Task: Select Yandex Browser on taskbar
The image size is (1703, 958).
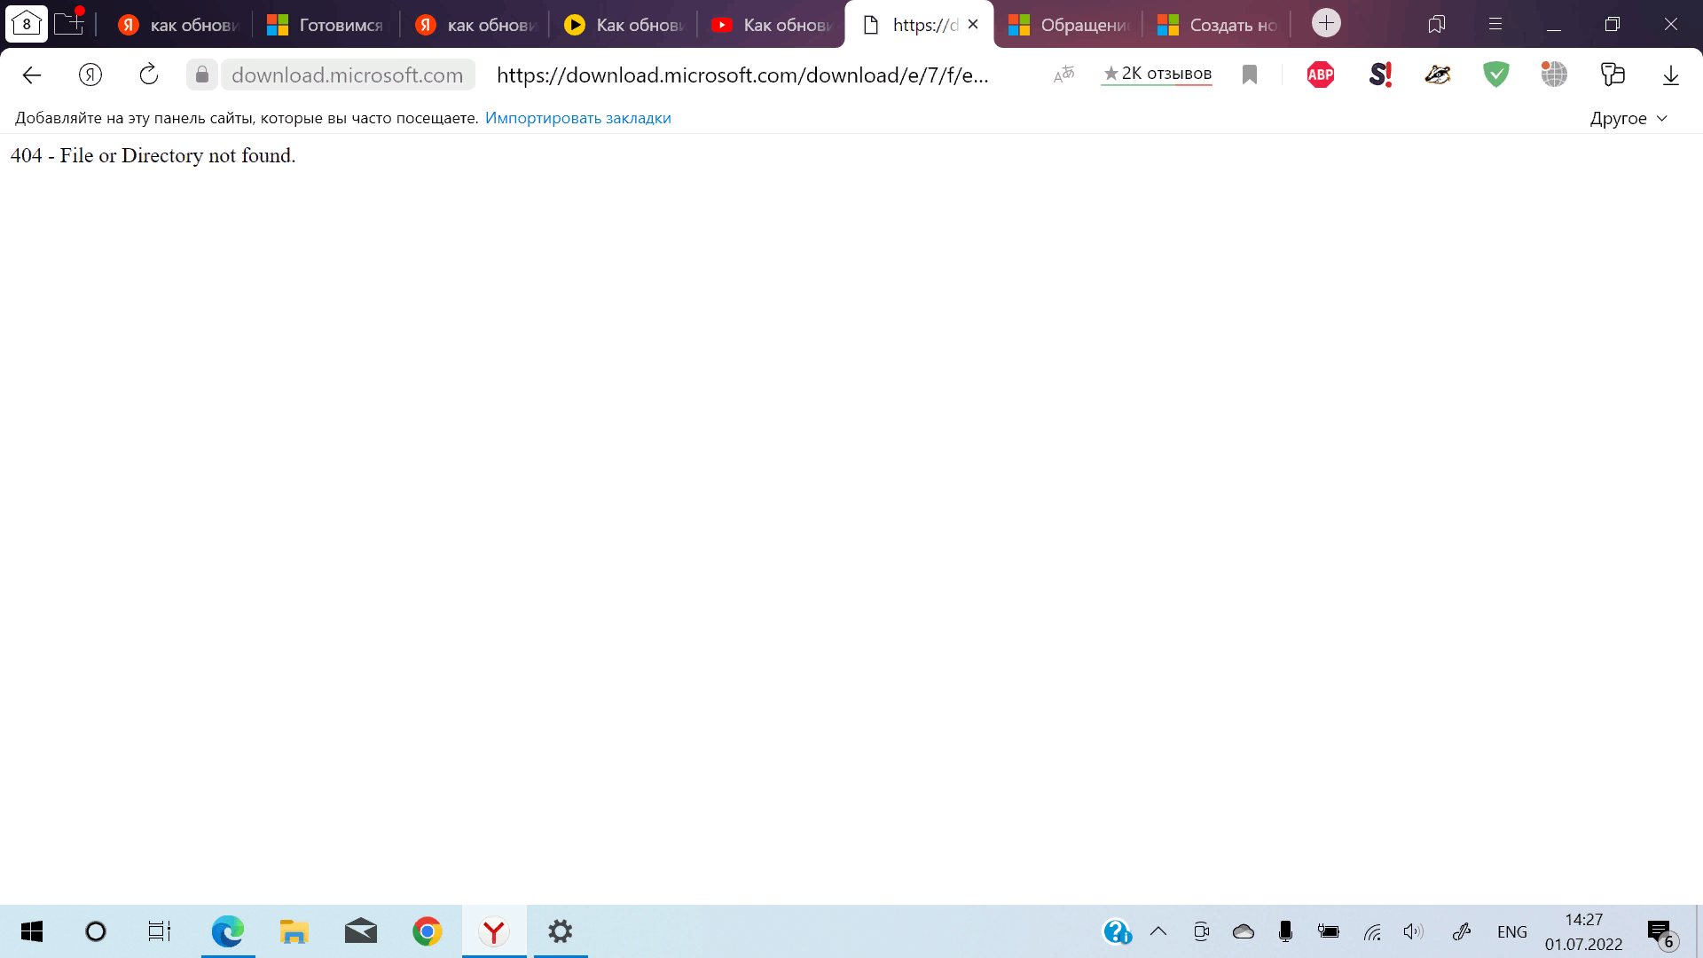Action: [494, 931]
